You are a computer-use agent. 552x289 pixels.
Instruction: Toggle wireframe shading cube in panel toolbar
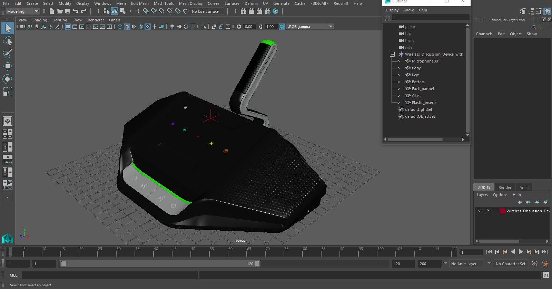click(x=120, y=27)
